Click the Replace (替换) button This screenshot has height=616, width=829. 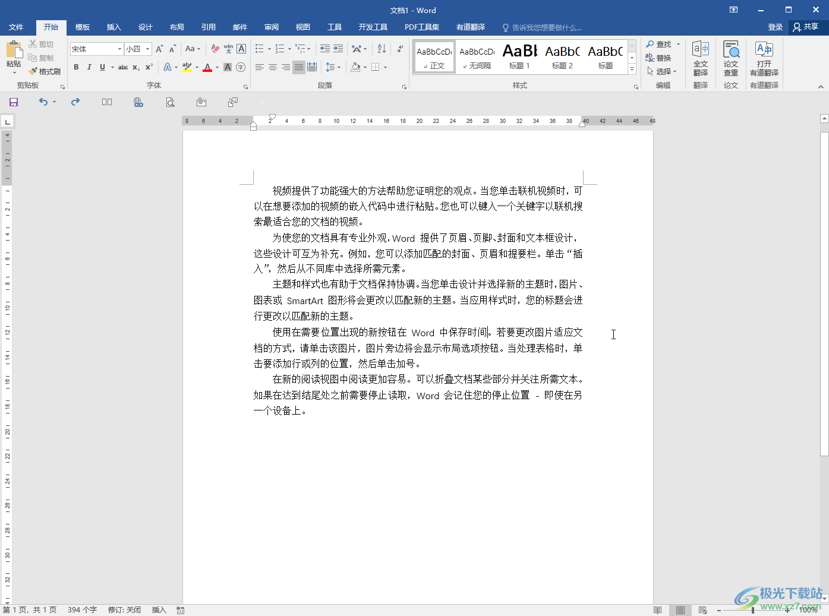658,58
